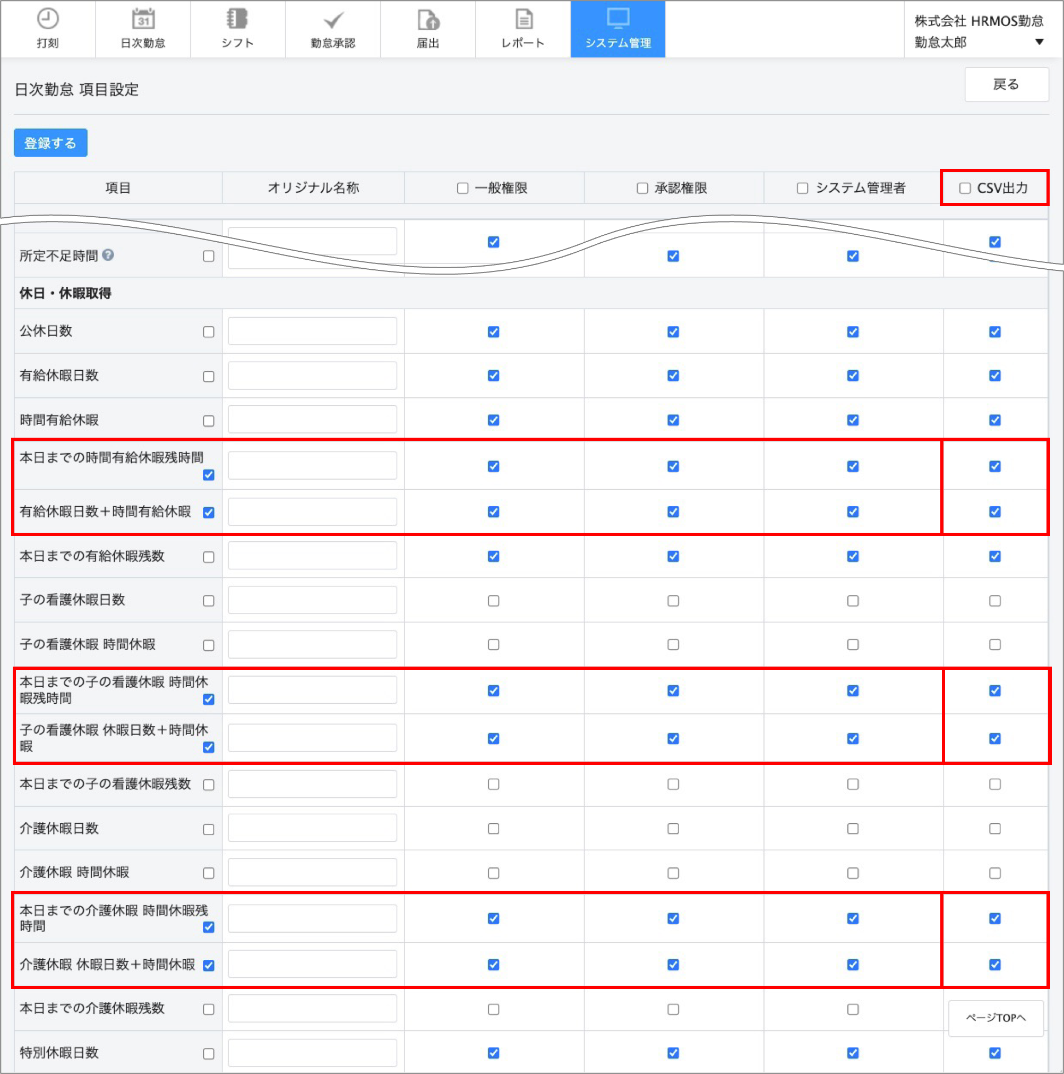
Task: Click the 戻る button
Action: [1006, 84]
